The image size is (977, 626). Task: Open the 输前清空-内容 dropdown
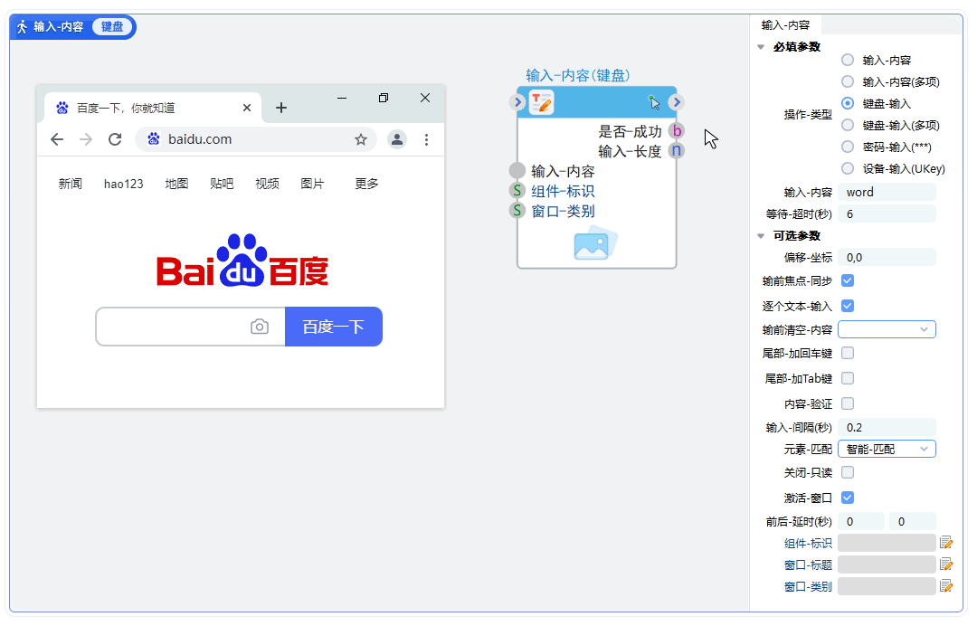[x=887, y=329]
